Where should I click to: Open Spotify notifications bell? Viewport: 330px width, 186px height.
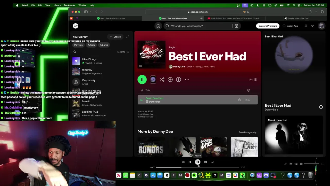[306, 26]
